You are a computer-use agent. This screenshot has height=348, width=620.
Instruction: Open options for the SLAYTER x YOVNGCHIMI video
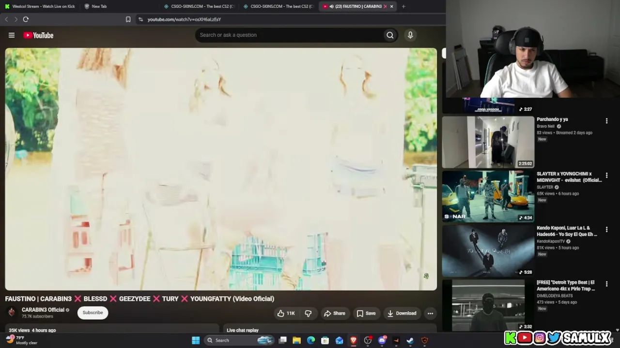606,175
